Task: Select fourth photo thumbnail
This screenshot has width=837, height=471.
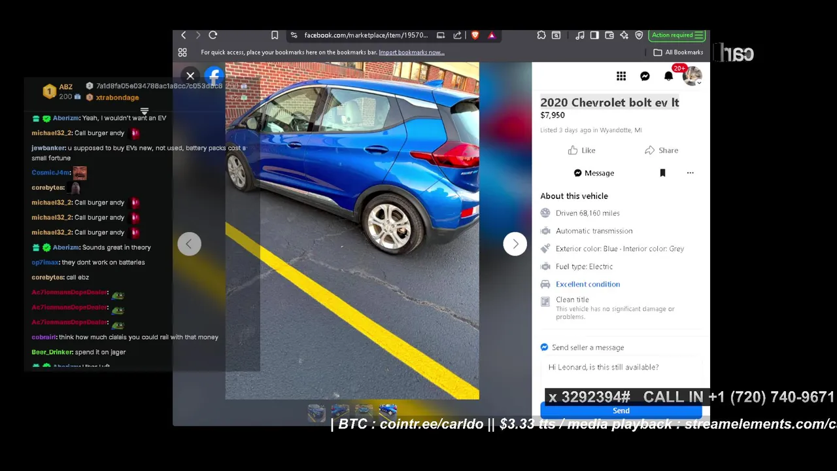Action: (x=388, y=411)
